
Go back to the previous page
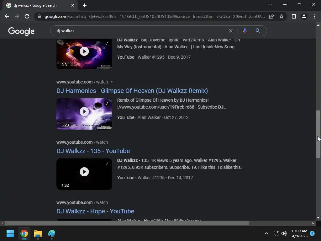pos(7,16)
